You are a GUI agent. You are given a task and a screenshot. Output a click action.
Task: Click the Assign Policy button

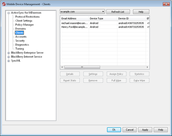(x=117, y=74)
